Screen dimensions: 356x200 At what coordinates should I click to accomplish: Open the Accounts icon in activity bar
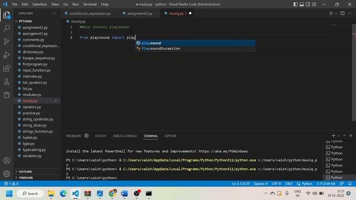point(7,161)
